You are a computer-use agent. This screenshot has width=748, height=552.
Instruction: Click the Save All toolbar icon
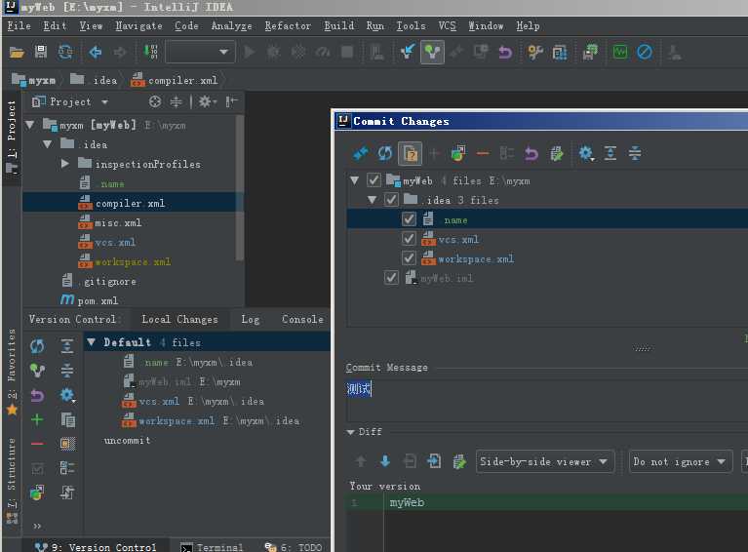(41, 52)
